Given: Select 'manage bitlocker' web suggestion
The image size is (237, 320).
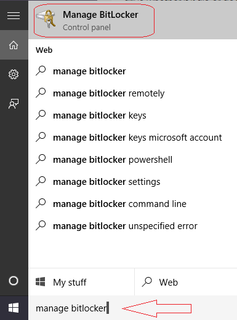Looking at the screenshot, I should click(x=132, y=71).
